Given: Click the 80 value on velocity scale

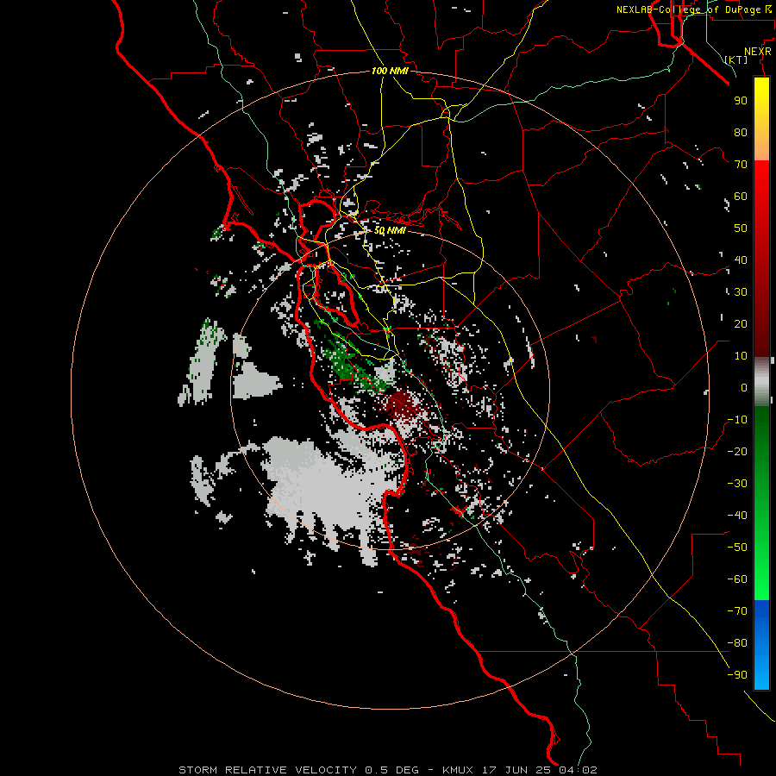Looking at the screenshot, I should (741, 132).
